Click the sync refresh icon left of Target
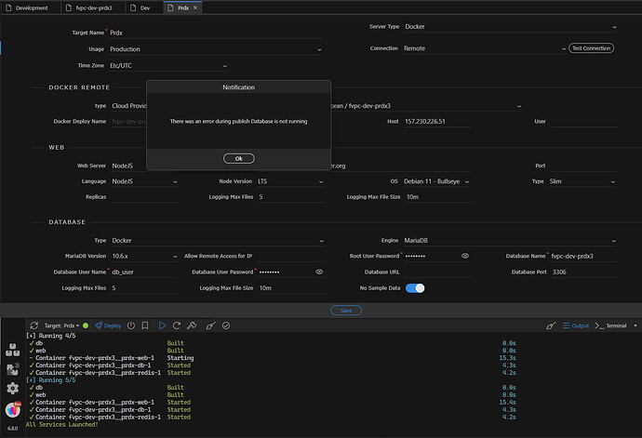The image size is (642, 438). click(34, 325)
